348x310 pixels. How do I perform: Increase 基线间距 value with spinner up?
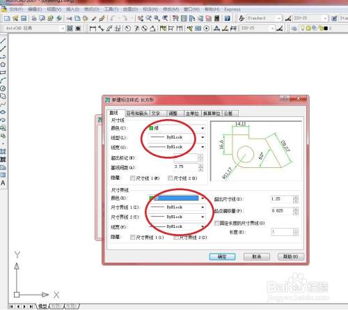[200, 165]
